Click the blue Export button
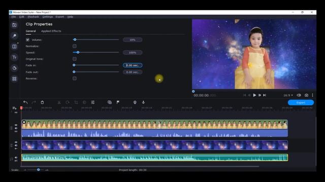Viewport: 325px width, 182px height. point(301,103)
